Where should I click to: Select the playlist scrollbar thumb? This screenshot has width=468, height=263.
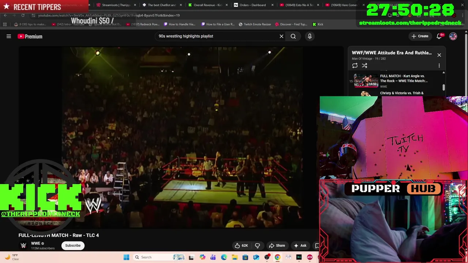(x=444, y=87)
